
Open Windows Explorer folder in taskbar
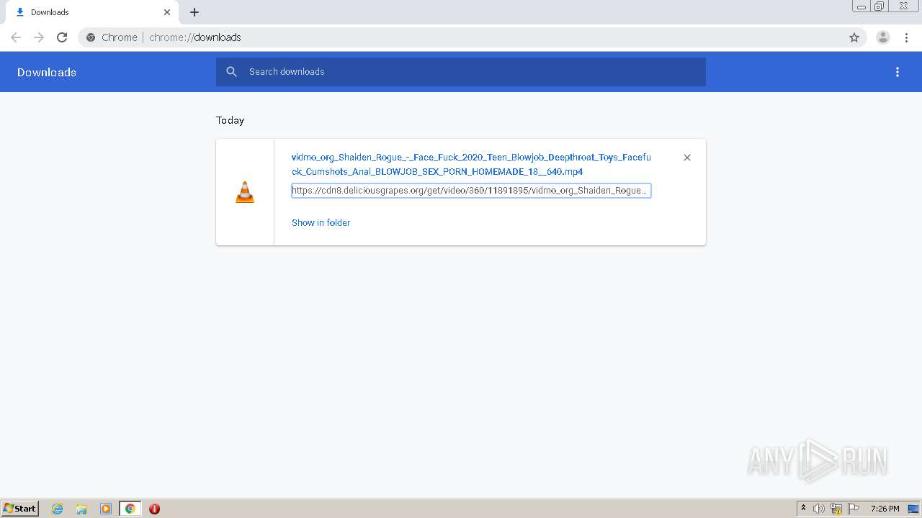[81, 509]
